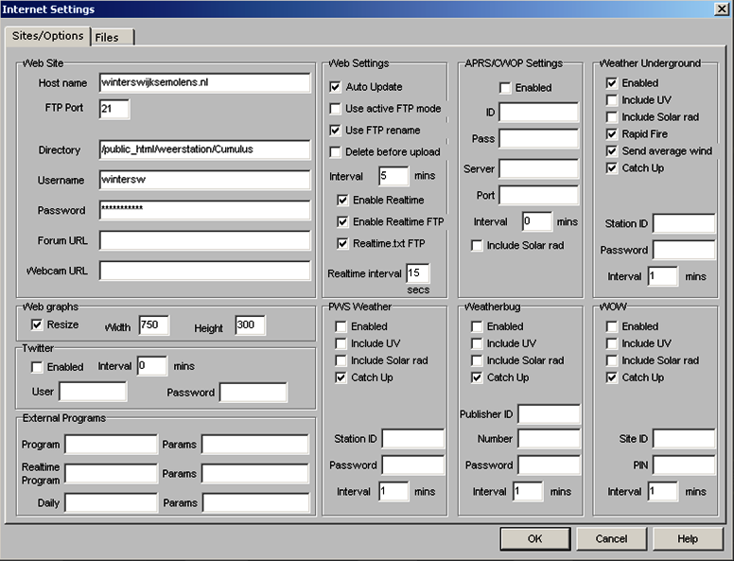The image size is (734, 561).
Task: Toggle Rapid Fire for Weather Underground
Action: pos(612,134)
